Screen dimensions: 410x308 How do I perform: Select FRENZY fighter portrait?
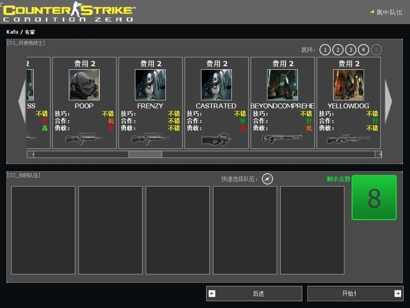pos(151,85)
